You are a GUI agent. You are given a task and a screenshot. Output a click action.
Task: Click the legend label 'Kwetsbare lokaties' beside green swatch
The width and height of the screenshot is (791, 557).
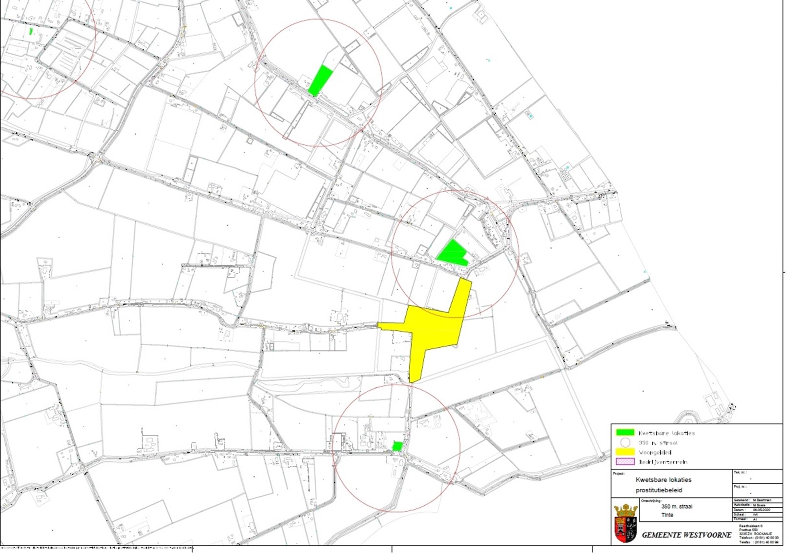click(667, 433)
